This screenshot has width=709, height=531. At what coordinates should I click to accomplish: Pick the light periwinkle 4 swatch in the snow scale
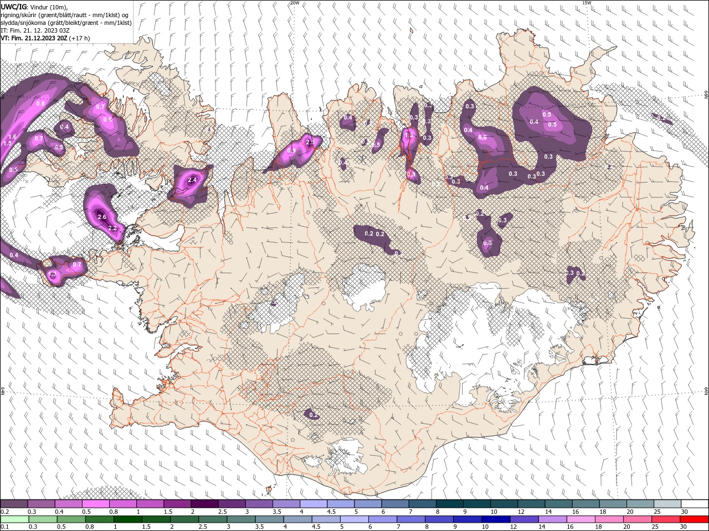[313, 504]
